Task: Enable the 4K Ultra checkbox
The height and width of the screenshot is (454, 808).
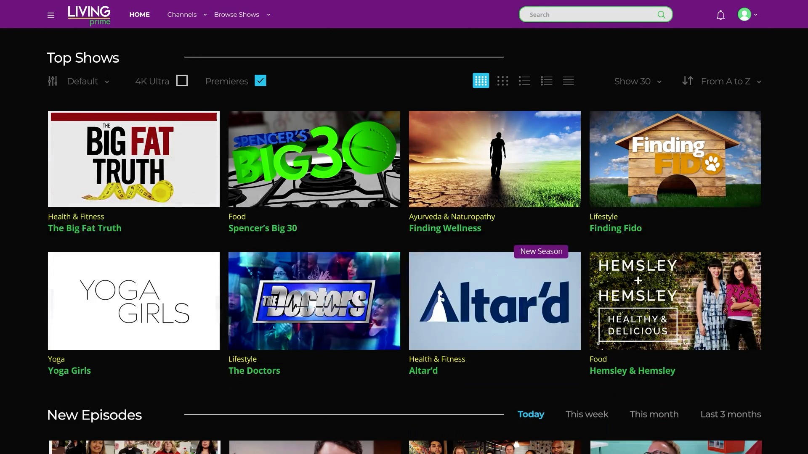Action: click(182, 81)
